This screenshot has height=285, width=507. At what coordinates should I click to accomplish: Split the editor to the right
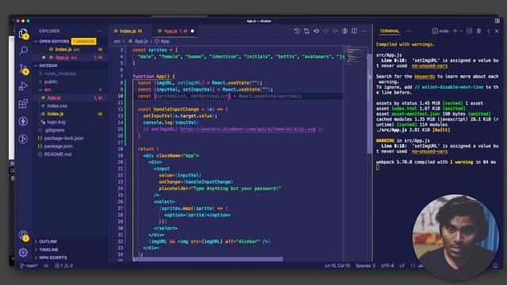pyautogui.click(x=355, y=31)
